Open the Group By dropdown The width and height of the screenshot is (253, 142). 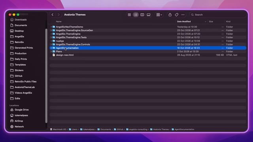click(159, 15)
